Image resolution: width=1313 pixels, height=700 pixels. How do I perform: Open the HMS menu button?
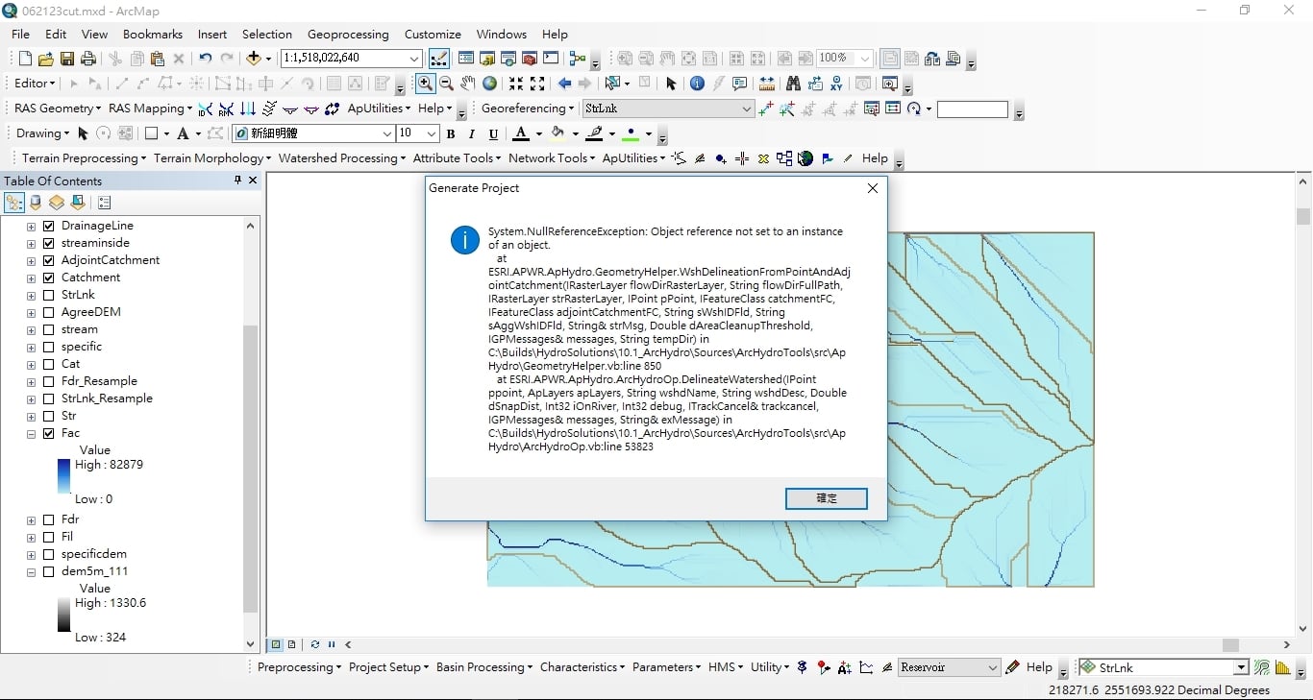point(726,667)
